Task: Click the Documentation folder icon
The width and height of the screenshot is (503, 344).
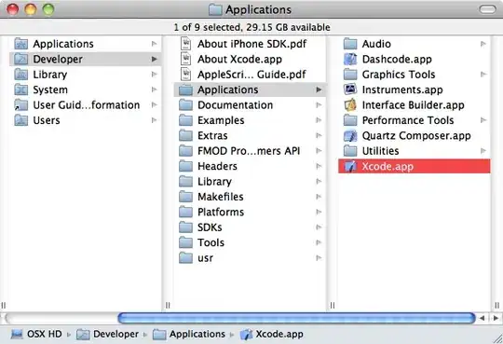Action: point(185,105)
